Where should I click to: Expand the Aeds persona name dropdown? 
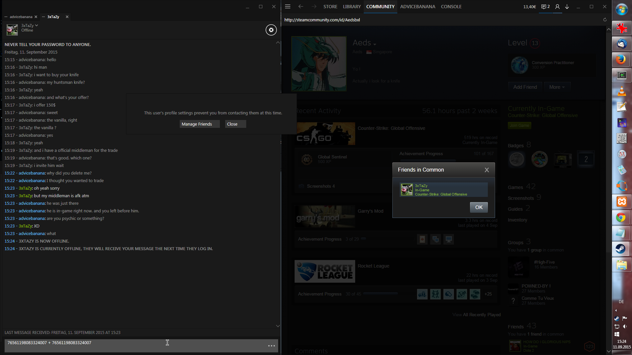tap(375, 44)
